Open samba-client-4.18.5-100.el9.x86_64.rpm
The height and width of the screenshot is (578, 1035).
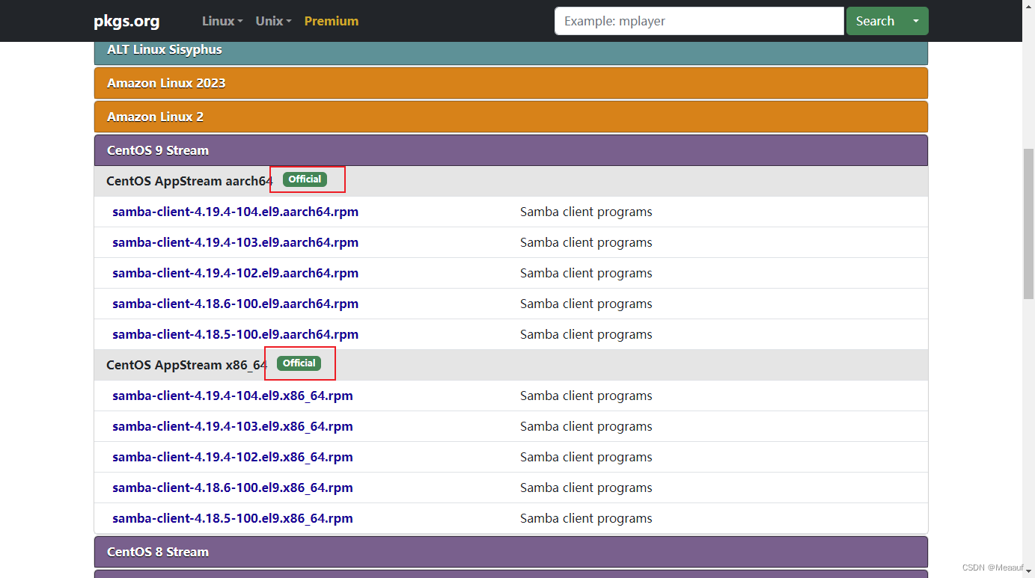tap(233, 518)
